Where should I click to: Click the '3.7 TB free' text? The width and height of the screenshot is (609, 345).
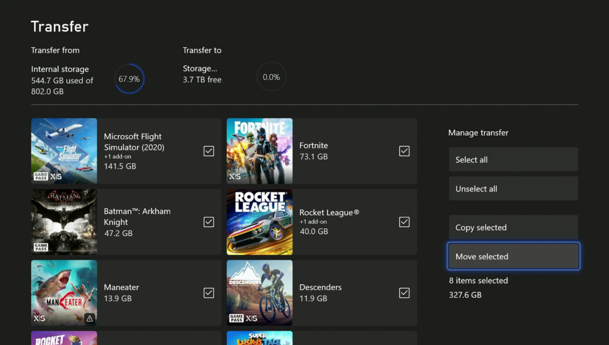point(202,80)
